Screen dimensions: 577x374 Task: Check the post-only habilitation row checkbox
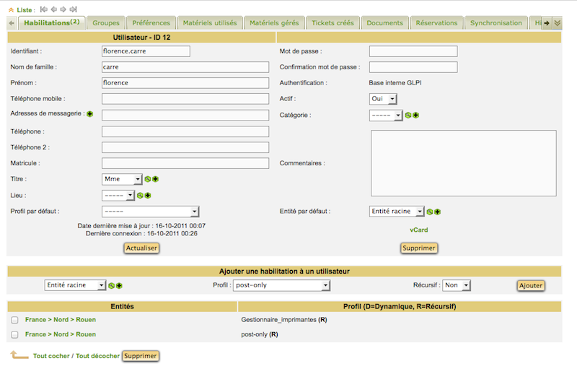14,334
